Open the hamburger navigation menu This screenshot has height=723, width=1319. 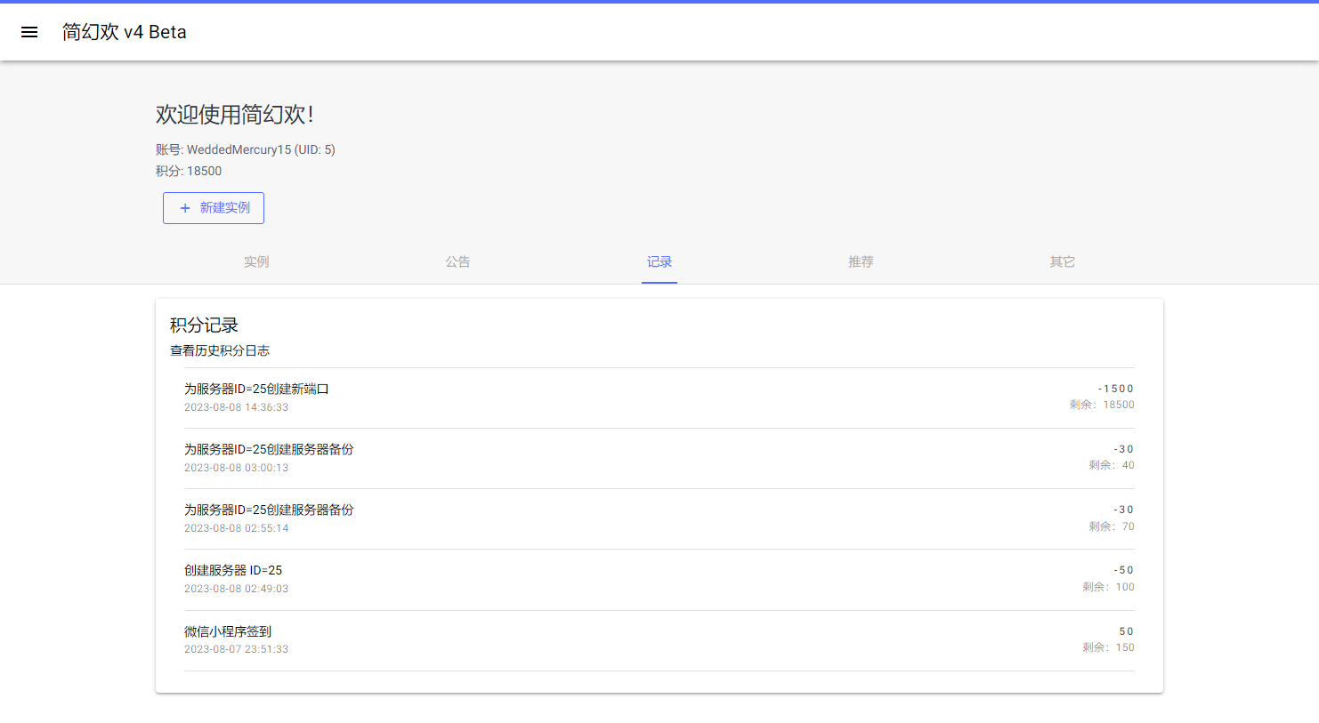click(29, 32)
